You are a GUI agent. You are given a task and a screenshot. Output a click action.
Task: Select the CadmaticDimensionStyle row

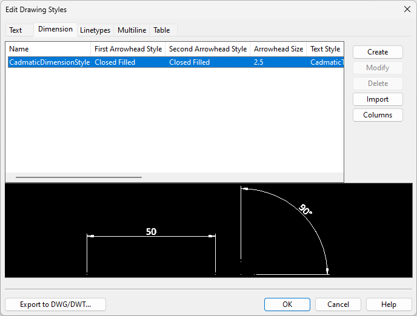pos(49,62)
